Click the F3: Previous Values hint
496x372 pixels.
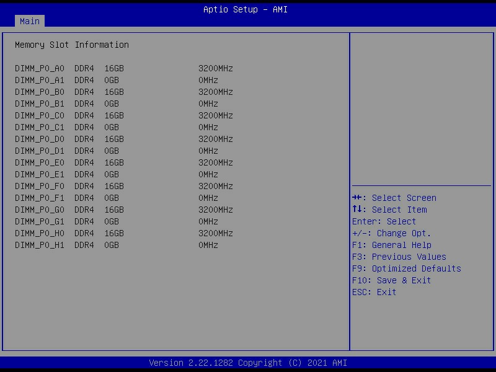[x=399, y=257]
